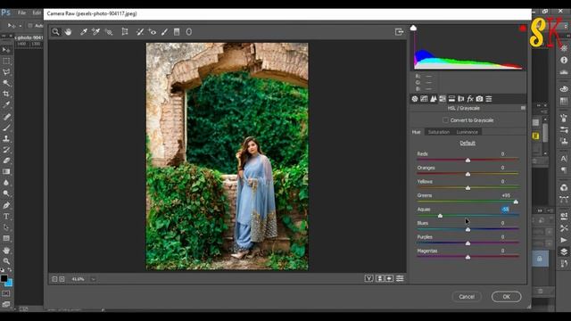Toggle between current and default settings icon
The height and width of the screenshot is (321, 571).
click(x=400, y=278)
